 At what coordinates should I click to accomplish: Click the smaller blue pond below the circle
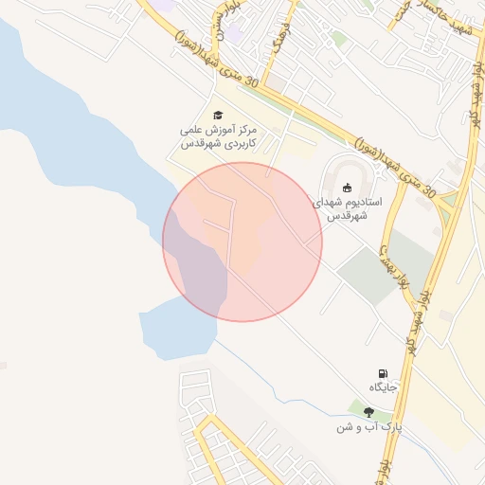(x=177, y=330)
